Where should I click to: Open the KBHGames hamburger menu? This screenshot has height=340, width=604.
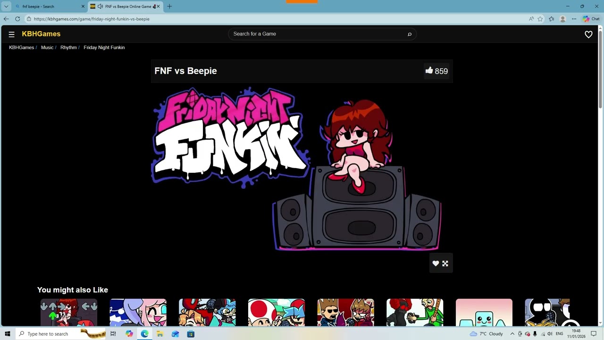[11, 34]
